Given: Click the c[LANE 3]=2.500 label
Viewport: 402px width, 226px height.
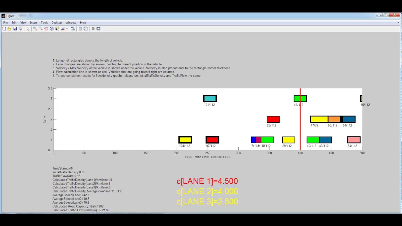Looking at the screenshot, I should [207, 202].
